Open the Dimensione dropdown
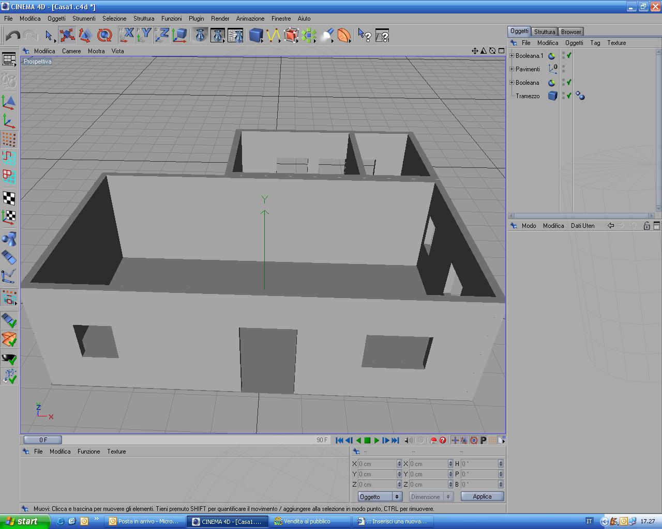The height and width of the screenshot is (529, 662). click(x=430, y=496)
